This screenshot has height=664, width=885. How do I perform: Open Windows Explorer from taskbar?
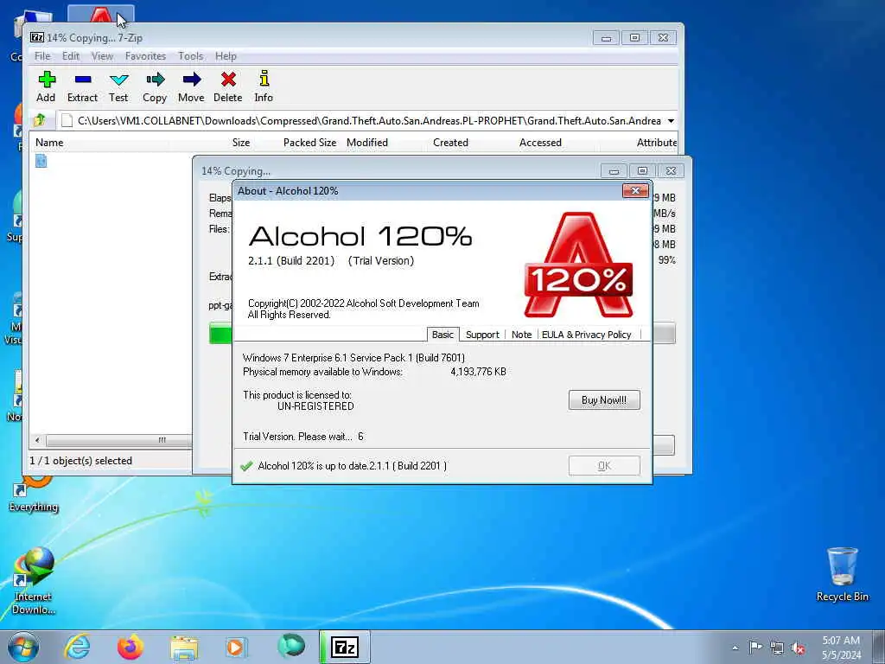(x=184, y=648)
